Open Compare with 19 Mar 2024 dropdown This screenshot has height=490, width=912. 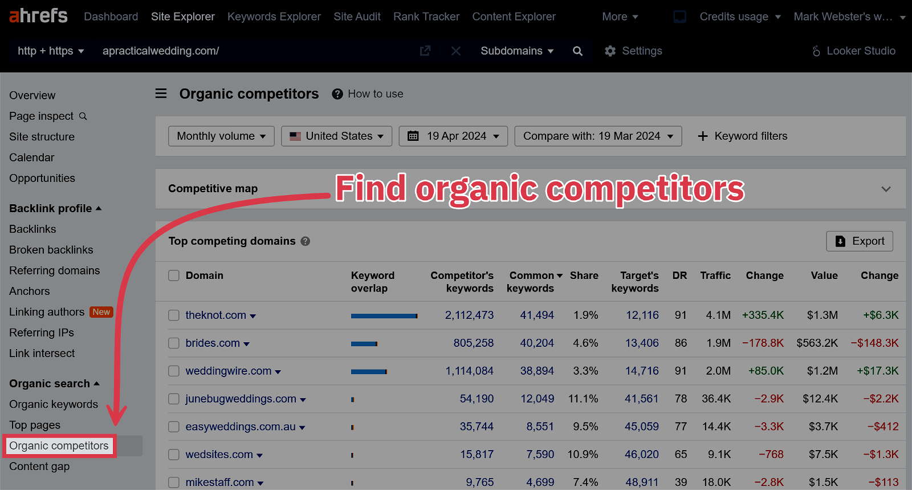click(x=598, y=136)
